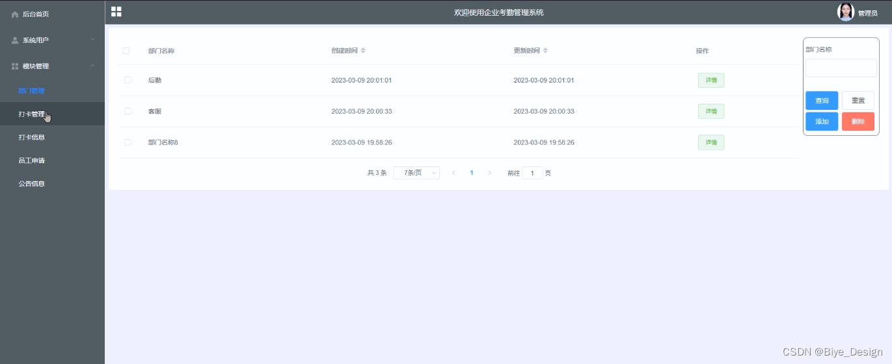Check the checkbox for the 后勤 row
892x364 pixels.
(x=128, y=80)
